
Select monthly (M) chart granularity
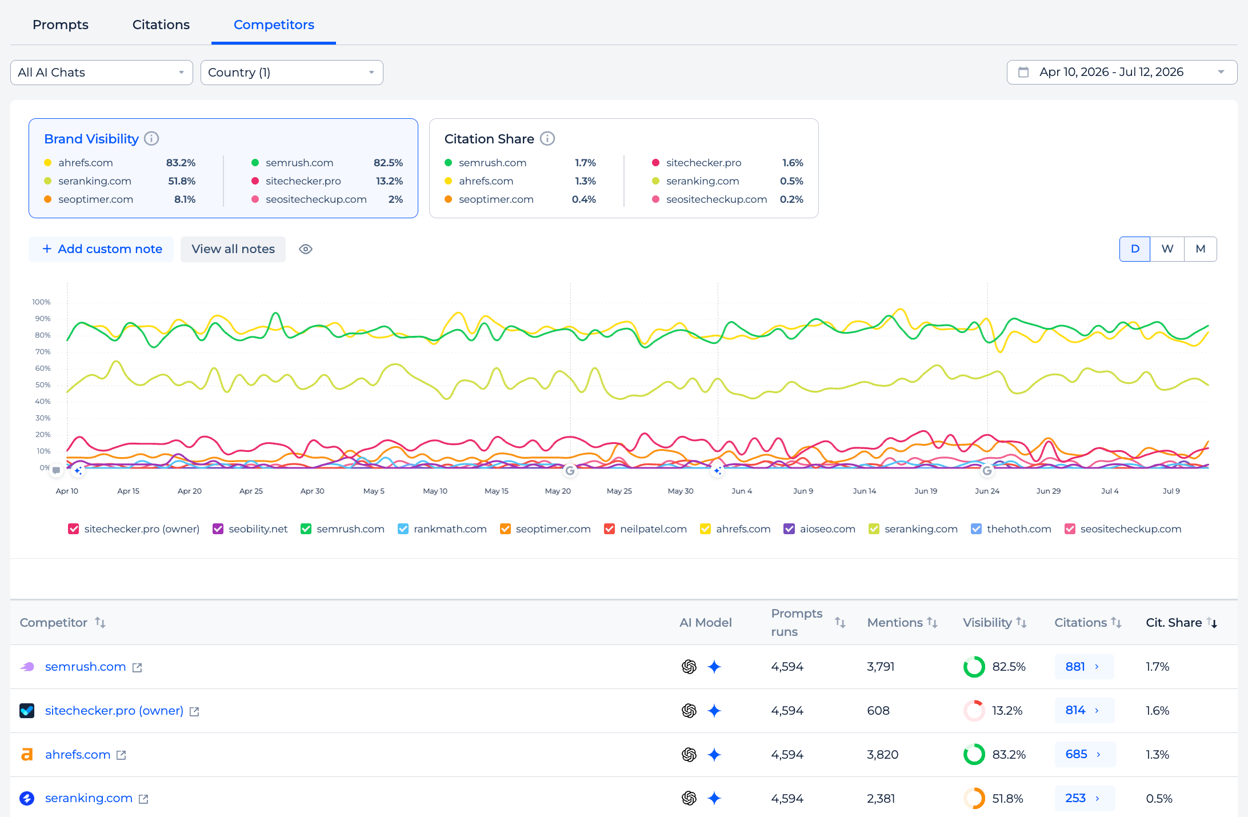(1201, 249)
